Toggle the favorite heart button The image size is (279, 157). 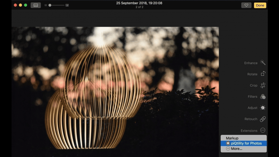tap(246, 5)
